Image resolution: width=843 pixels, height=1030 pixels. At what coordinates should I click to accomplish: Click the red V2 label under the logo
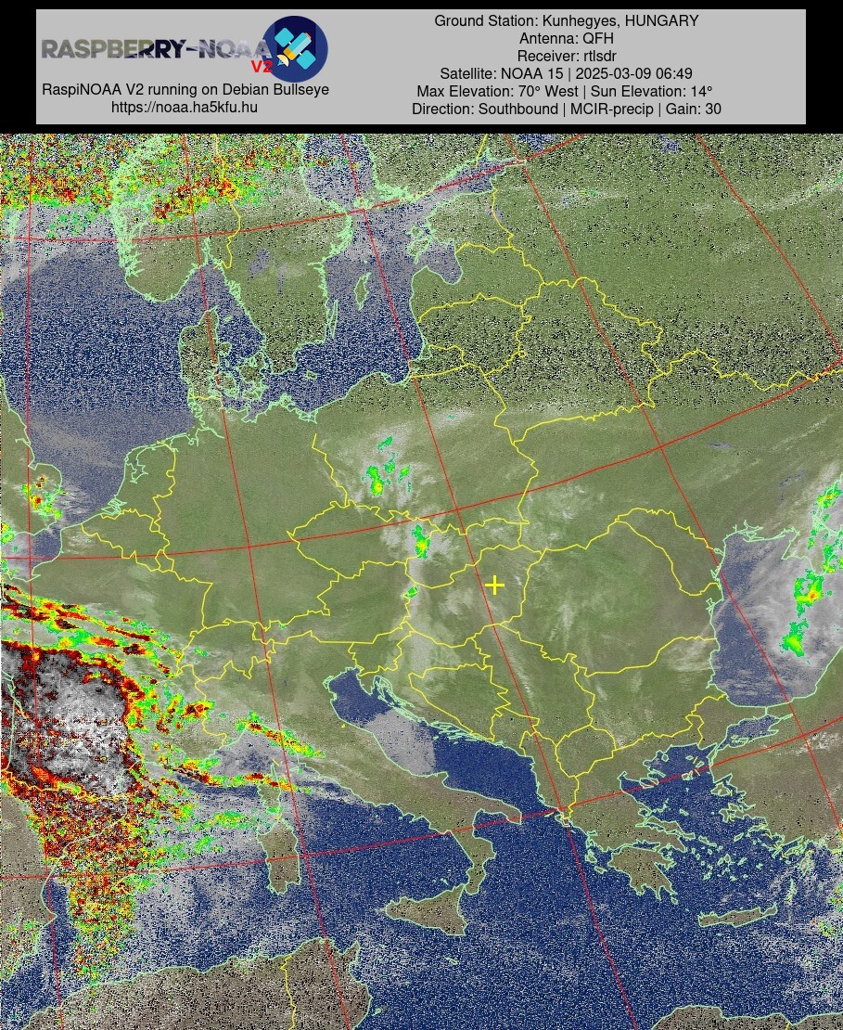(262, 66)
